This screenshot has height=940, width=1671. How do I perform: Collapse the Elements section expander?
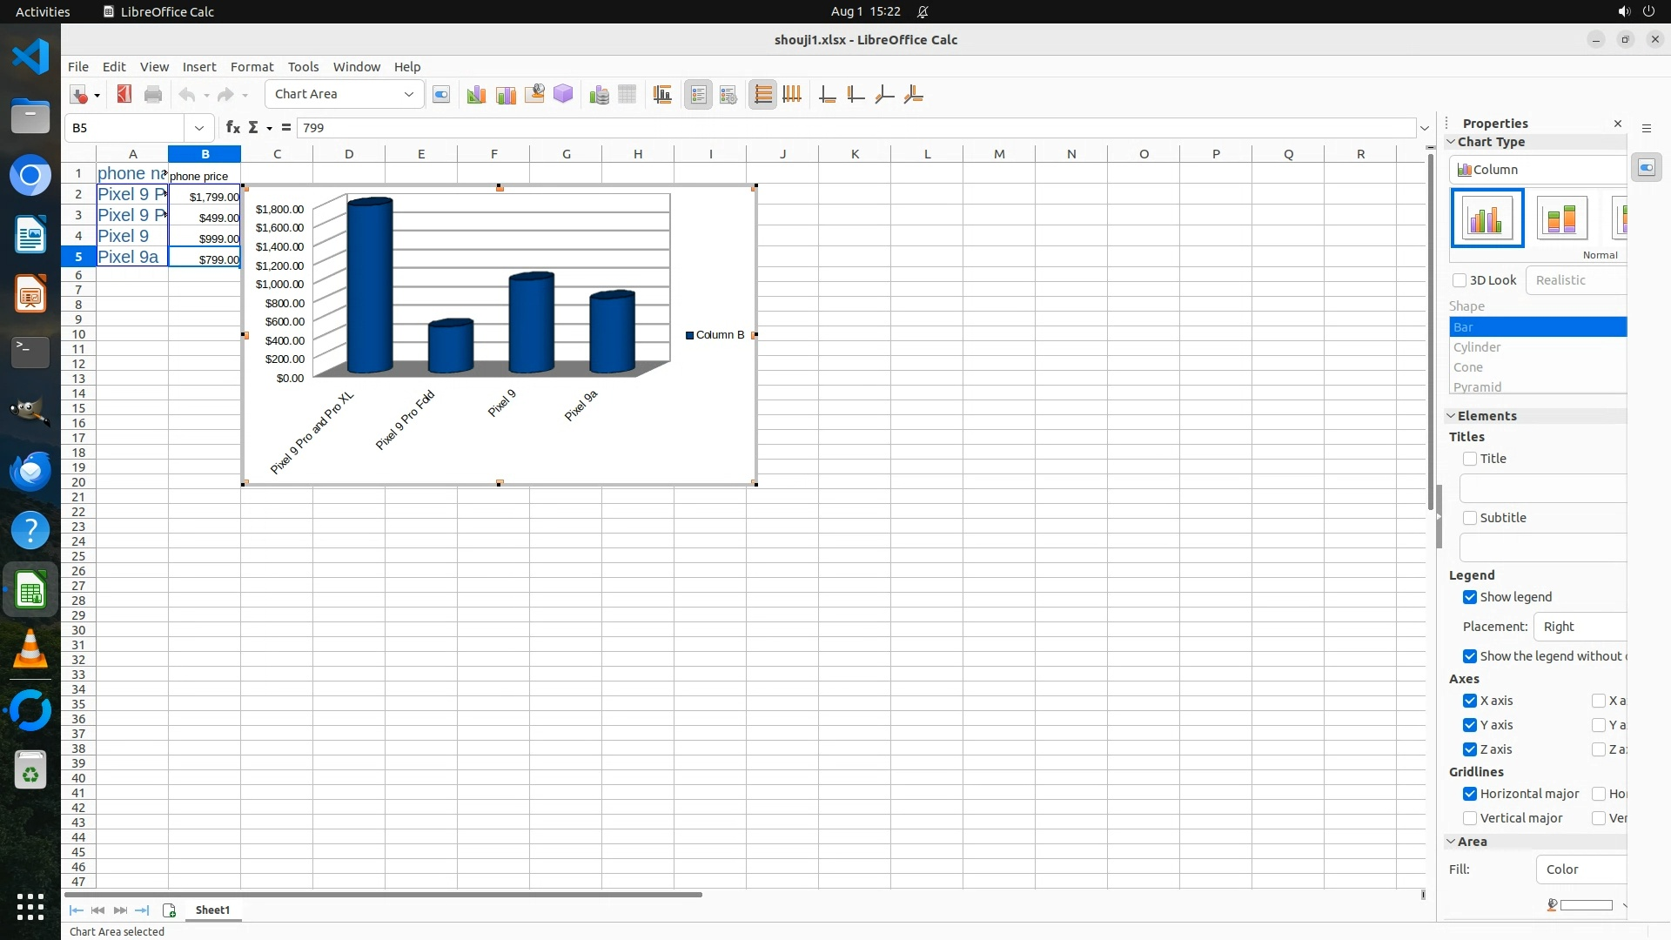(1451, 416)
